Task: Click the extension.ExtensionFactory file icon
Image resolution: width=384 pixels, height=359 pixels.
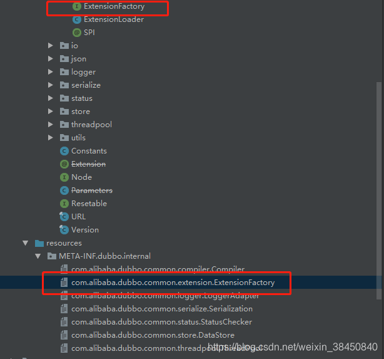Action: 64,283
